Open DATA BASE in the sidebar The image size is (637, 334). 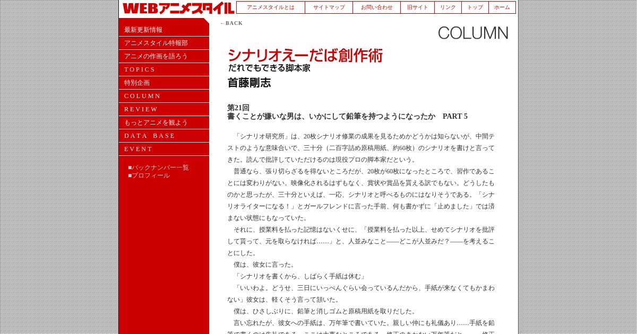[164, 136]
